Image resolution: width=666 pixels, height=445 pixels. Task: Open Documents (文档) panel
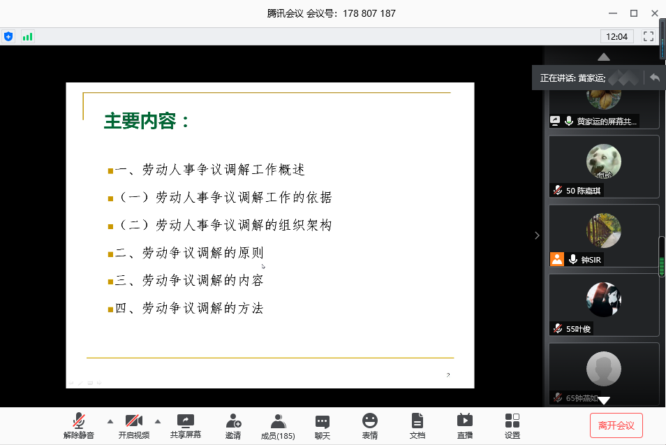coord(417,425)
